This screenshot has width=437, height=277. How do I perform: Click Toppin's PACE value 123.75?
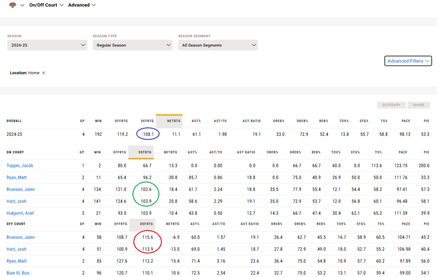click(x=401, y=166)
